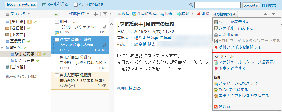Click the reply-all (全員に返信) icon

(x=135, y=14)
